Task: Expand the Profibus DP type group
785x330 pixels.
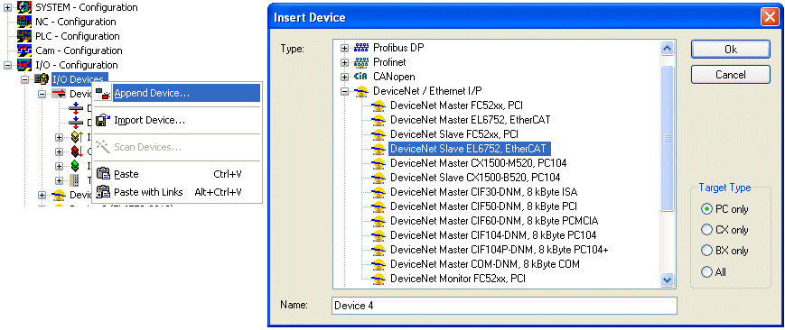Action: pyautogui.click(x=344, y=49)
